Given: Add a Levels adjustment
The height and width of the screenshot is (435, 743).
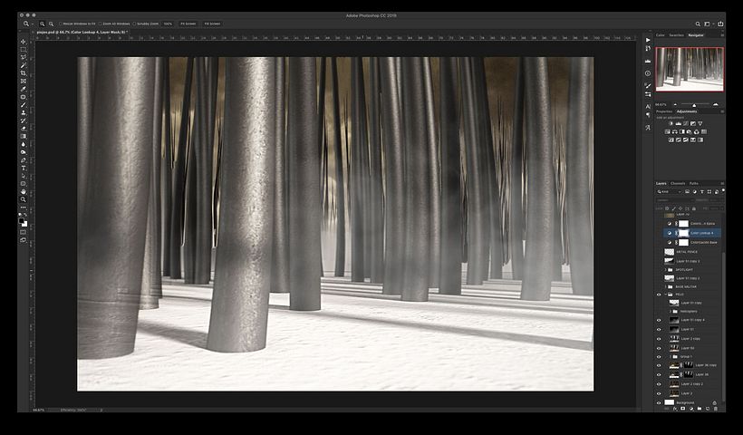Looking at the screenshot, I should [678, 123].
